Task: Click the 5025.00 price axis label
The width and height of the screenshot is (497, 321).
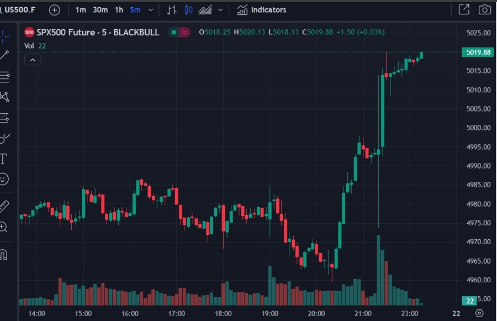Action: tap(478, 33)
